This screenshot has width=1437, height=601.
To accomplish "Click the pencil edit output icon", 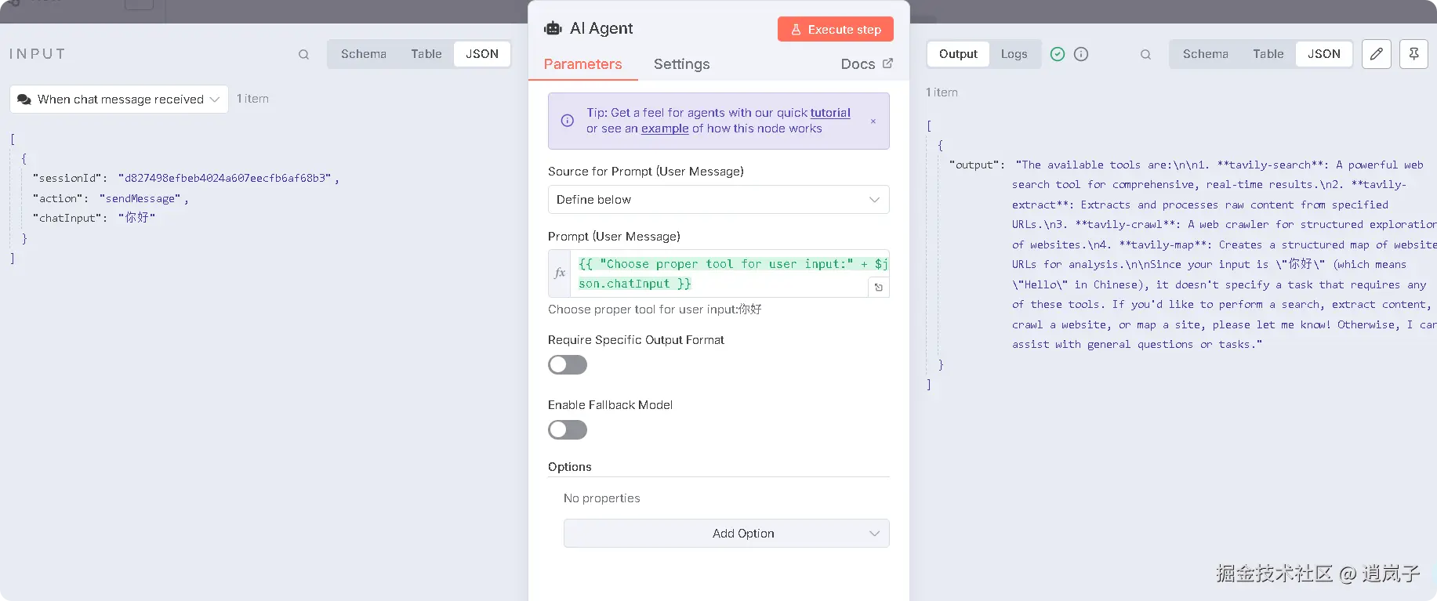I will click(1376, 54).
